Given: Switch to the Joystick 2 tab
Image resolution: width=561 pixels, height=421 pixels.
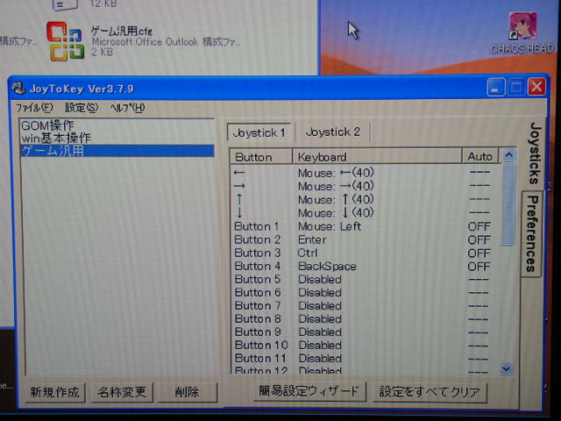Looking at the screenshot, I should (332, 132).
